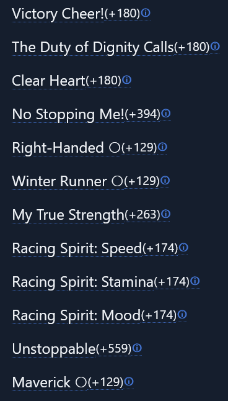Click The Duty of Dignity Calls link
Image resolution: width=228 pixels, height=401 pixels.
pos(93,47)
